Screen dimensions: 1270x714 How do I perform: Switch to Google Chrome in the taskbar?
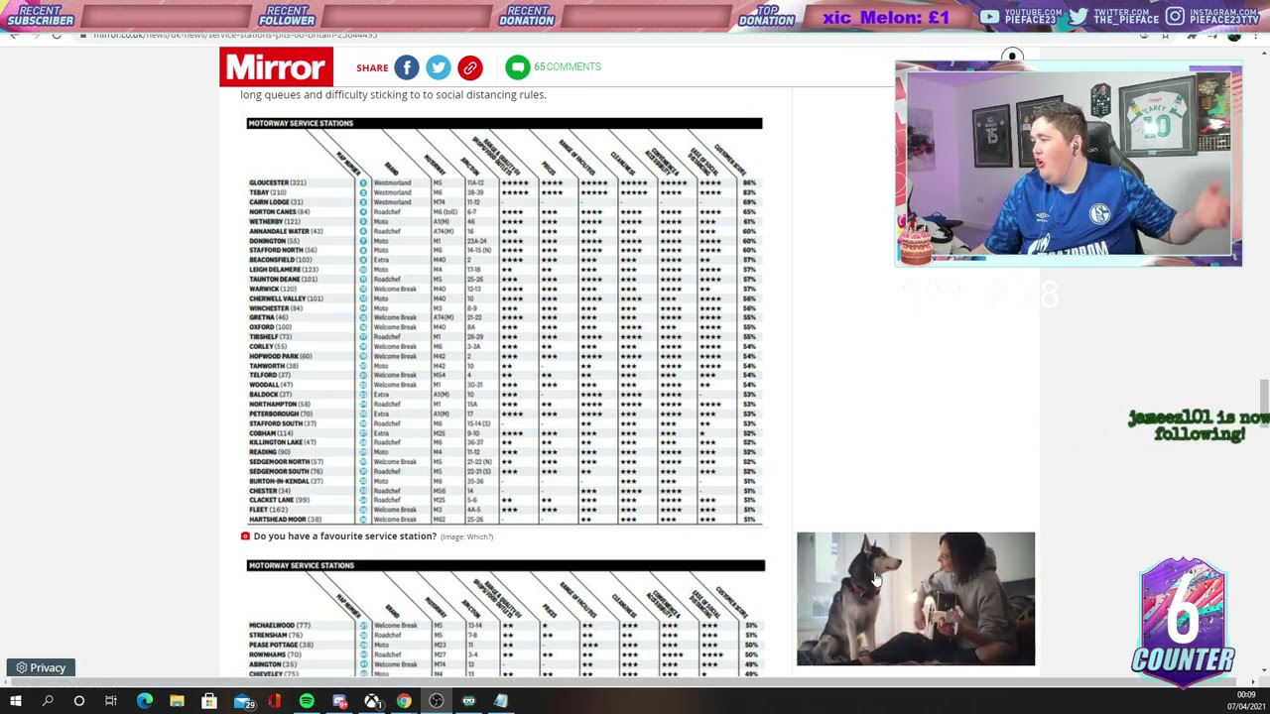(404, 702)
